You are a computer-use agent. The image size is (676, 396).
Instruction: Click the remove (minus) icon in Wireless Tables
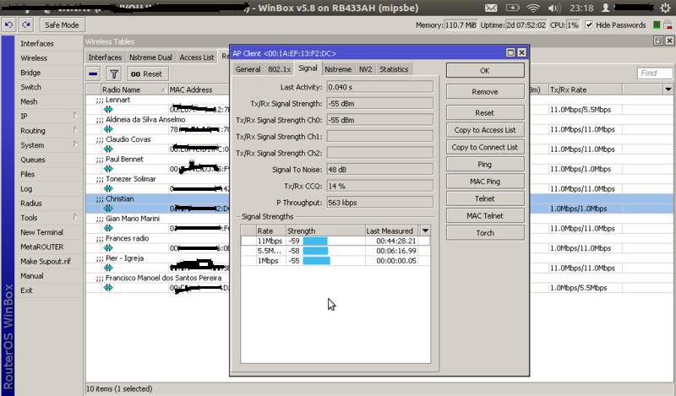click(x=93, y=73)
